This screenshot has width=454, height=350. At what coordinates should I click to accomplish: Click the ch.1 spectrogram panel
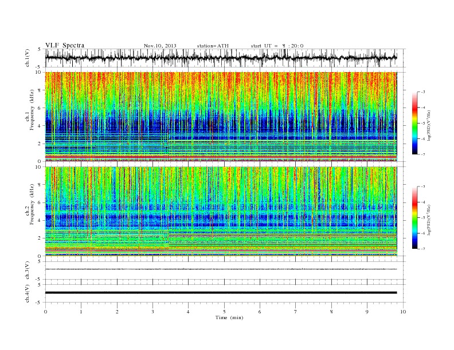tap(221, 117)
